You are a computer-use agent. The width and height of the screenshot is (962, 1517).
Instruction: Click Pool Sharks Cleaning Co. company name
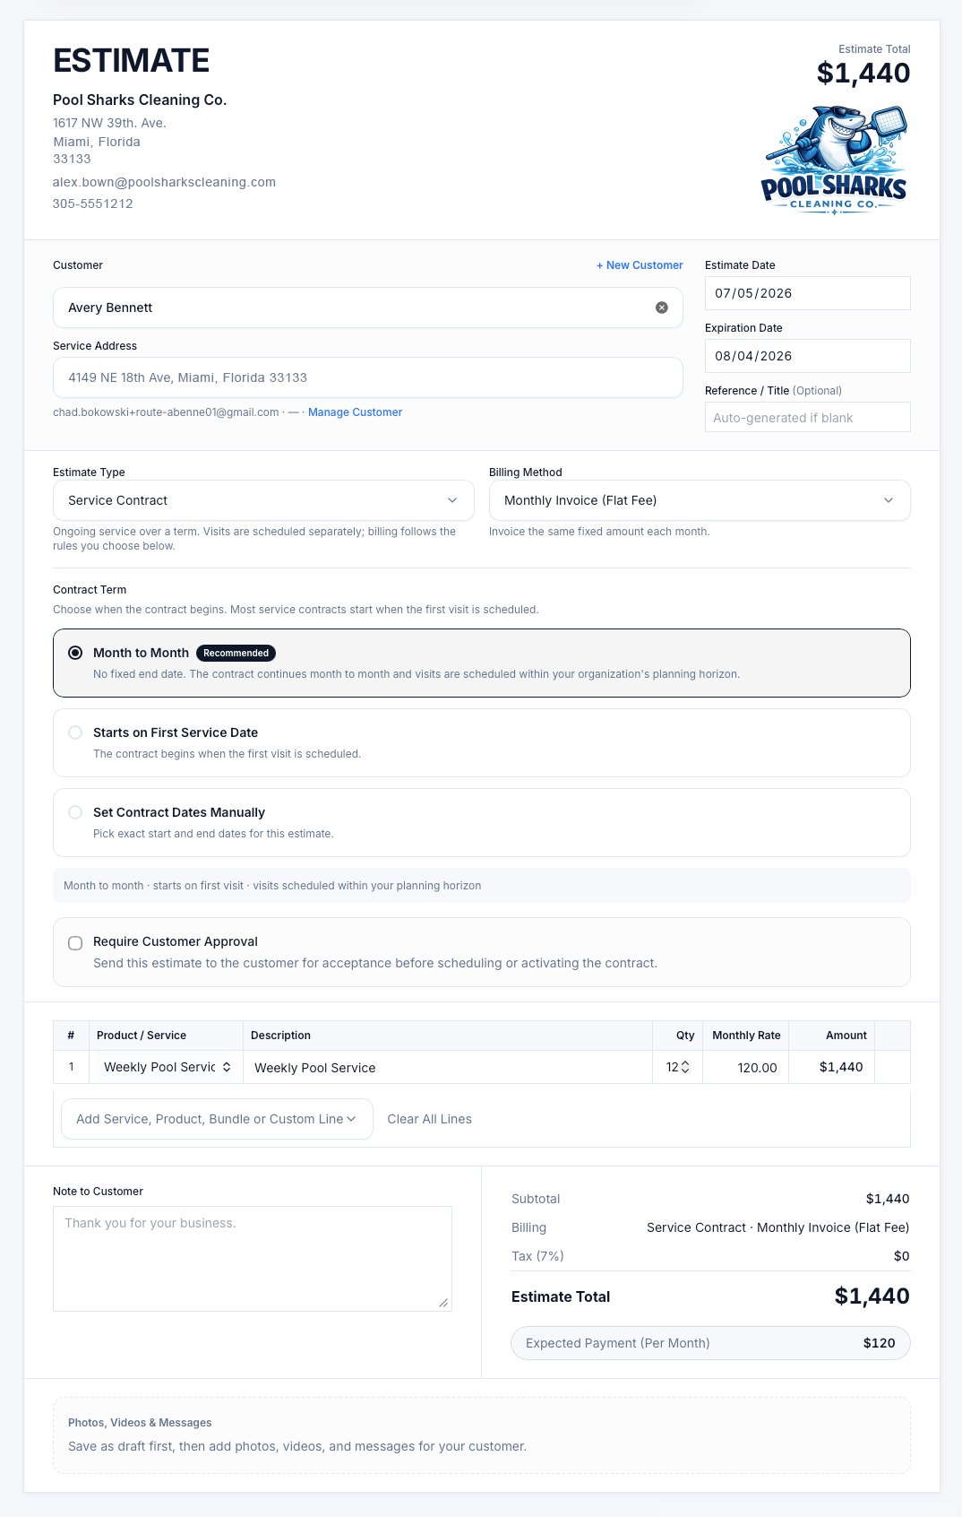click(140, 100)
